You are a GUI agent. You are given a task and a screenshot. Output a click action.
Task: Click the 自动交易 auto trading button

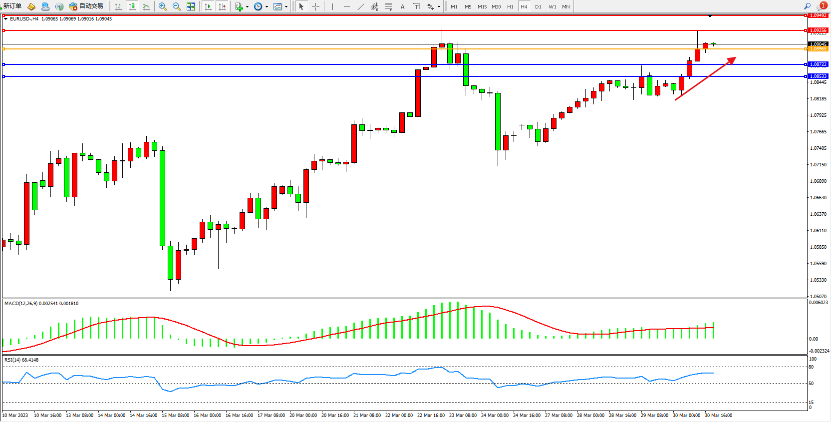coord(86,6)
